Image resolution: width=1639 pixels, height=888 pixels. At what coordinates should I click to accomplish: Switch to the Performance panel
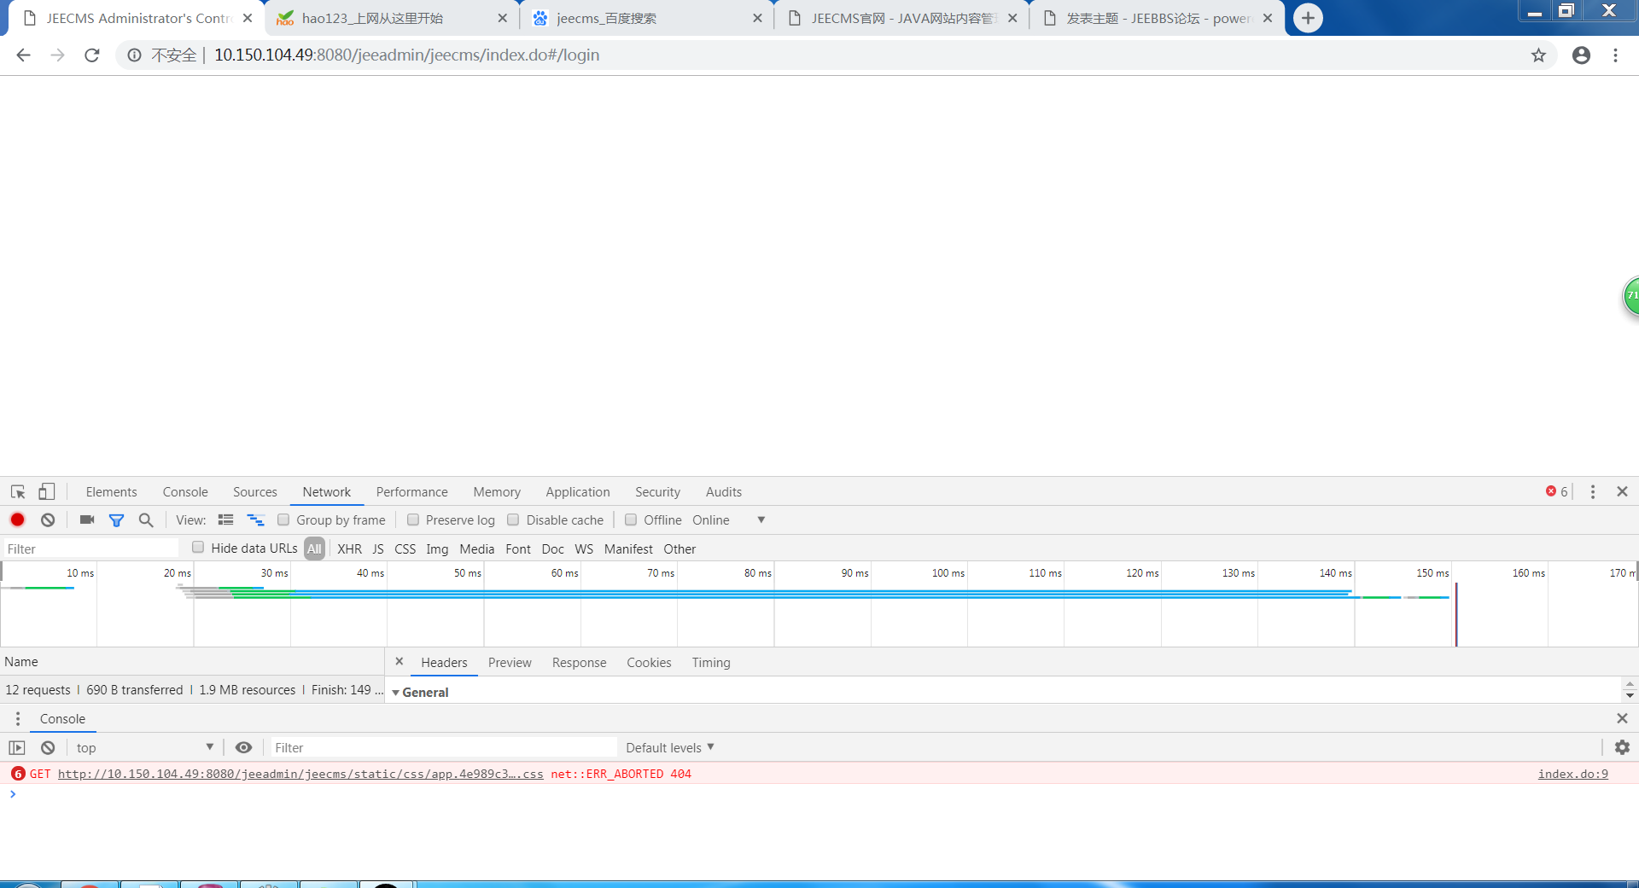coord(412,492)
